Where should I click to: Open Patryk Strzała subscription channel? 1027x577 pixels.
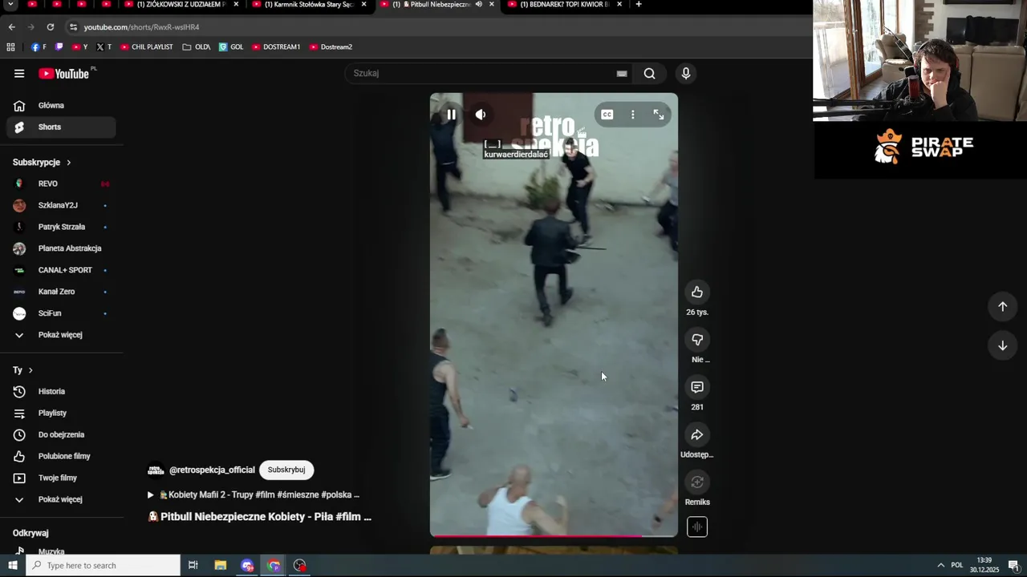point(61,227)
